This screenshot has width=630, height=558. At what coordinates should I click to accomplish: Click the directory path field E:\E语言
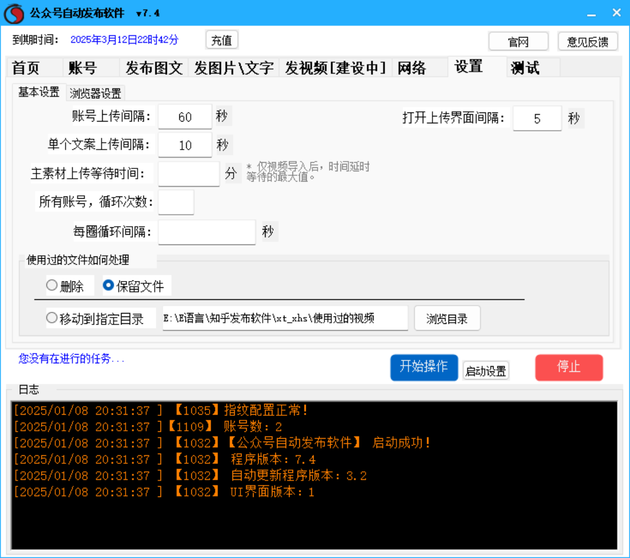click(x=285, y=319)
